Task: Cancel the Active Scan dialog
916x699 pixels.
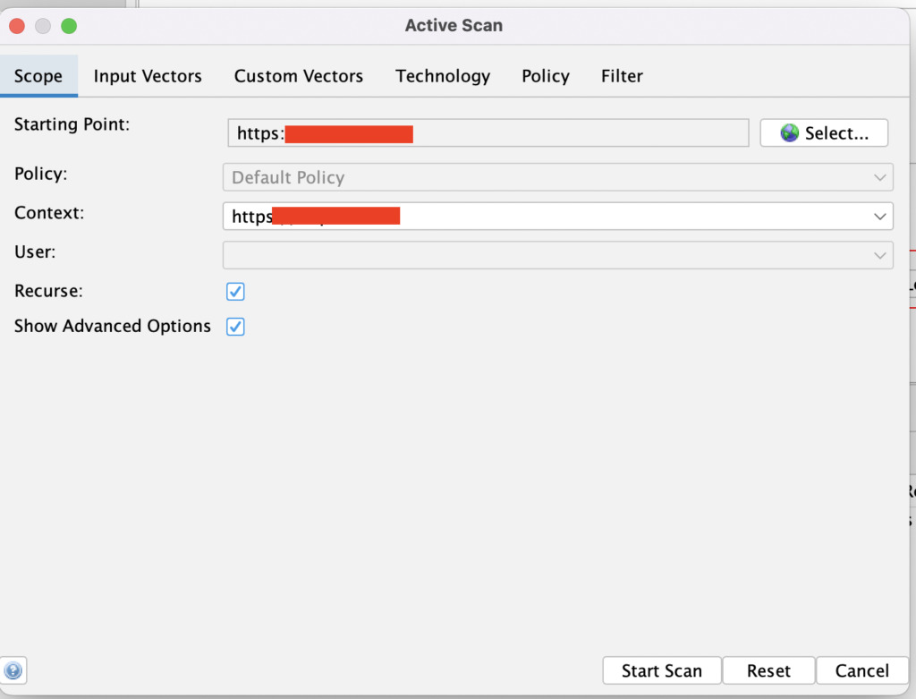Action: [x=862, y=670]
